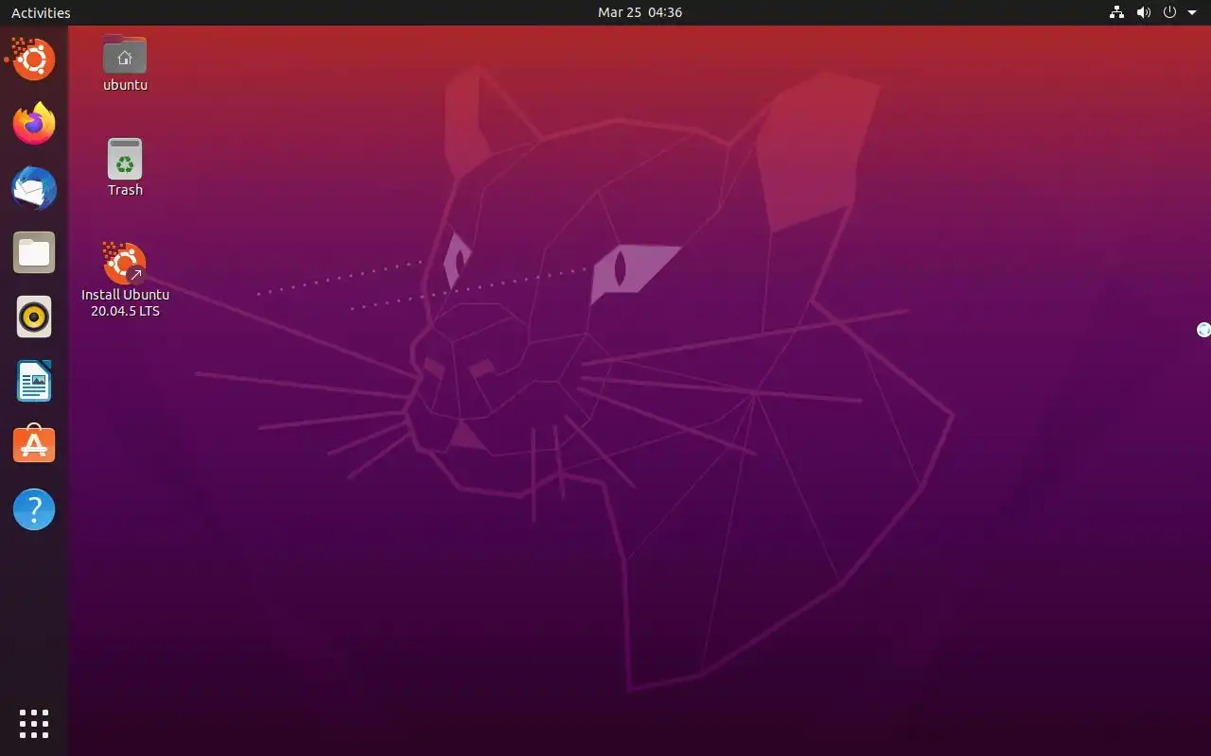Click the power icon in top bar
This screenshot has height=756, width=1211.
tap(1169, 12)
